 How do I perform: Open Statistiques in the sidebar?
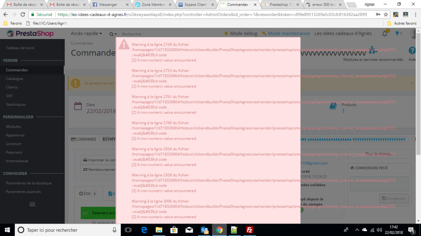tap(16, 104)
